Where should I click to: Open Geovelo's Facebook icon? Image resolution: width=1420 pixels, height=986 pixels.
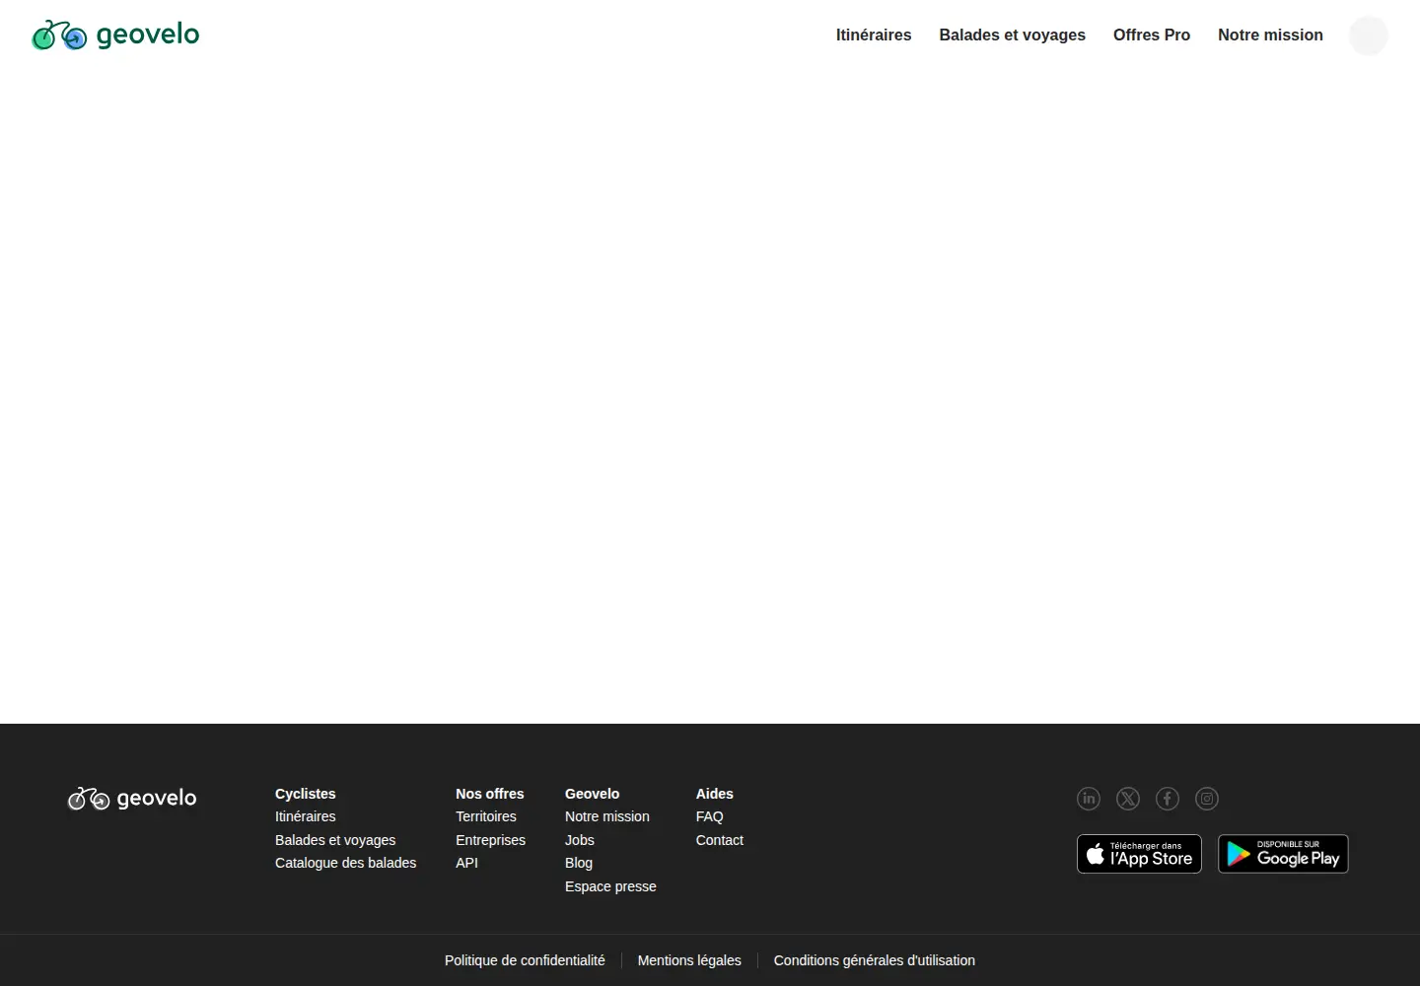tap(1168, 799)
